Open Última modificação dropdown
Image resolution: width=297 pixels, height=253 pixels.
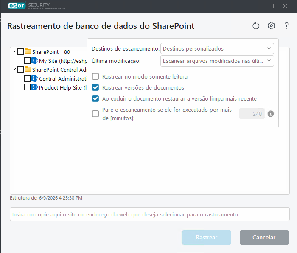click(217, 61)
